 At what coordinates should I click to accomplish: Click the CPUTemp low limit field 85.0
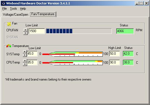[32, 62]
